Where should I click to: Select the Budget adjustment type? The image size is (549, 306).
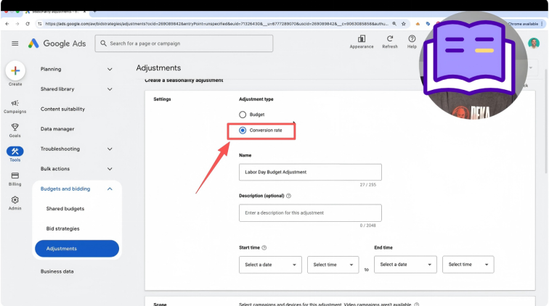tap(243, 115)
